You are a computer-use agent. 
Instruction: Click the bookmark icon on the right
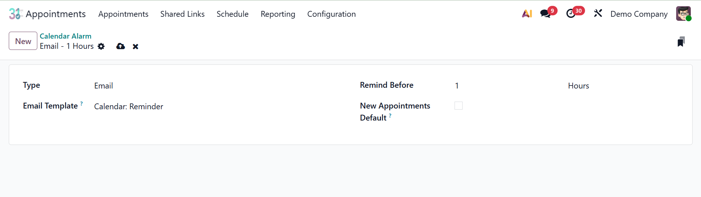681,42
